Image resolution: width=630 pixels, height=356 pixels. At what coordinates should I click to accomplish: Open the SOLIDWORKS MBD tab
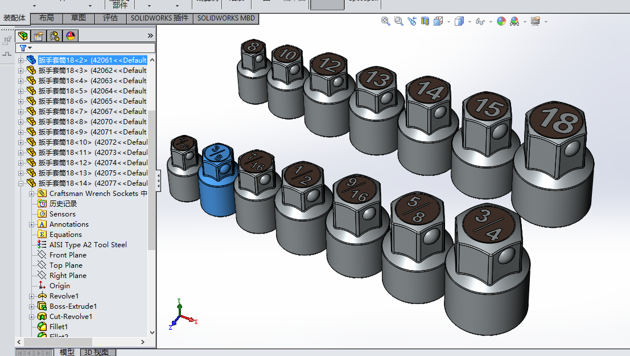[227, 18]
